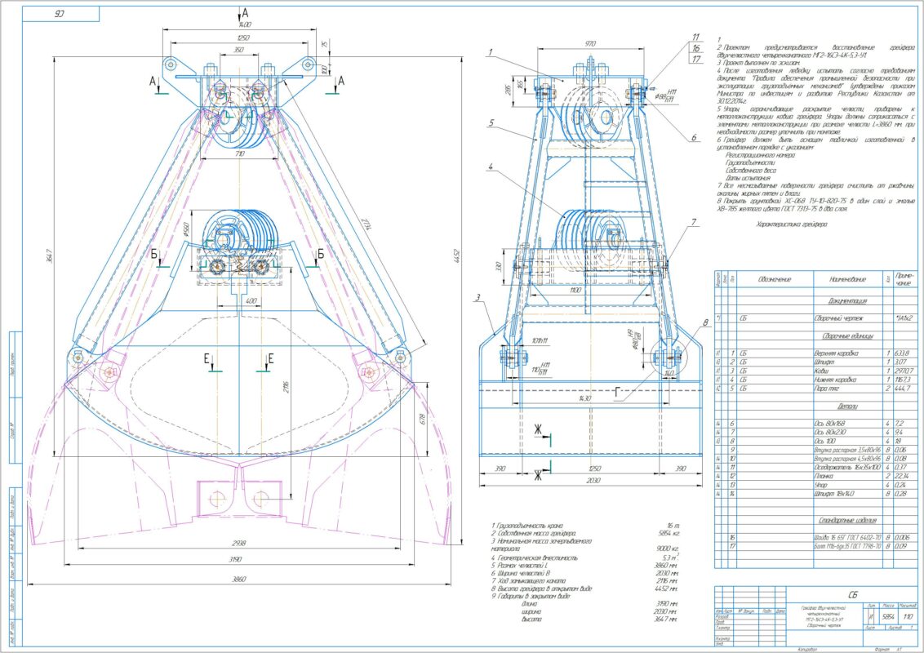This screenshot has height=653, width=924.
Task: Click the mass value '1167,3' in the table
Action: coord(904,380)
